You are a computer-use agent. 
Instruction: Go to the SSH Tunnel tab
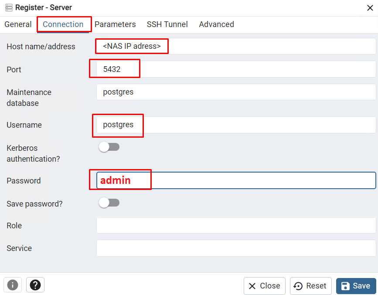point(167,24)
